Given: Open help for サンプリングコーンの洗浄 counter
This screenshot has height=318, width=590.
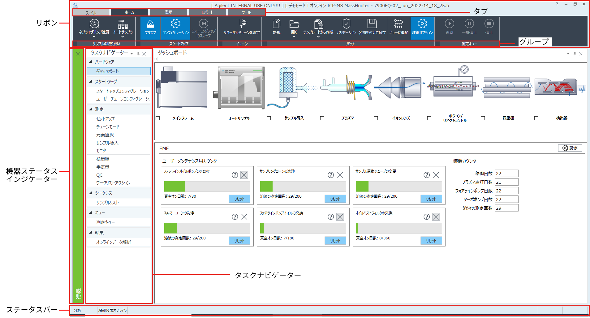Looking at the screenshot, I should tap(331, 175).
